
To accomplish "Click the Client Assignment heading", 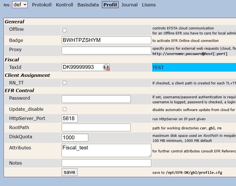I will (27, 75).
